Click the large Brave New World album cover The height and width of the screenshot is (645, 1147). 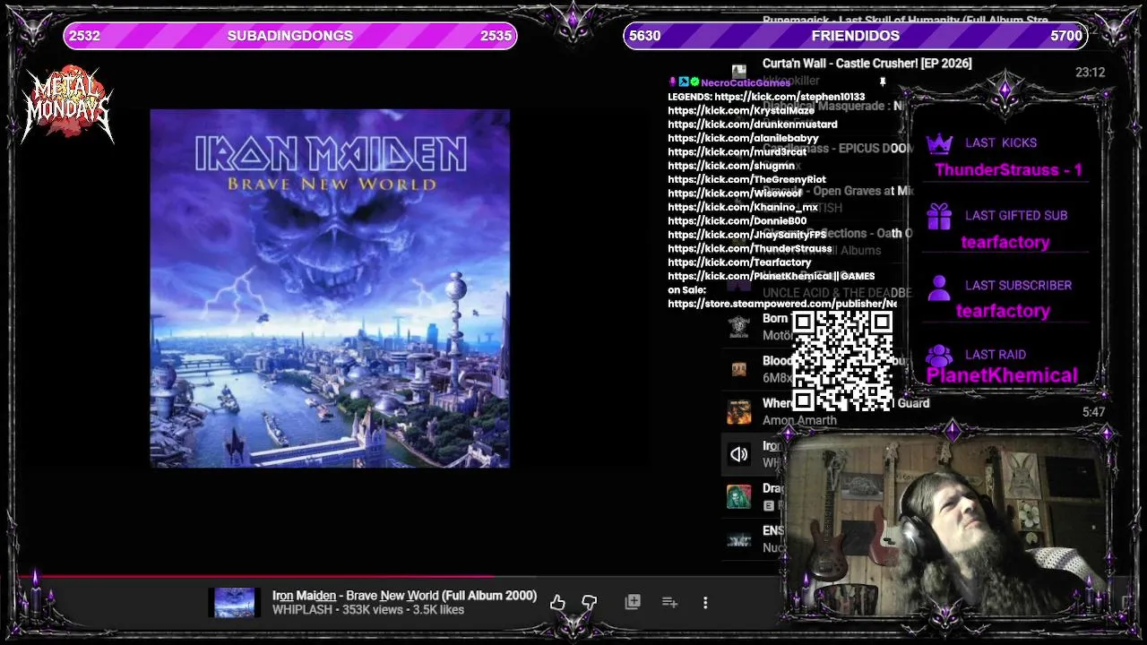[x=330, y=288]
